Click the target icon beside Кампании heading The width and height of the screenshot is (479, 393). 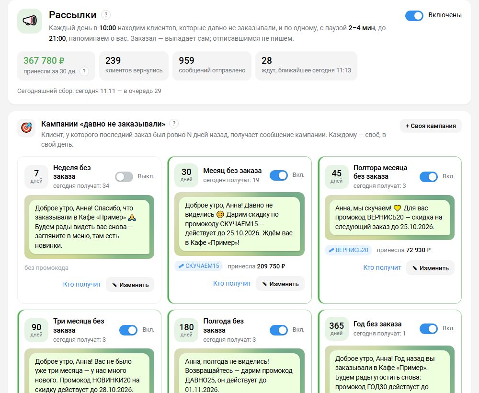click(26, 127)
